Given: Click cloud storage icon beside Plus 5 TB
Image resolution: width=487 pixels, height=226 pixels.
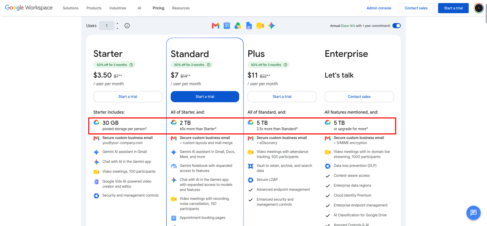Looking at the screenshot, I should coord(251,122).
